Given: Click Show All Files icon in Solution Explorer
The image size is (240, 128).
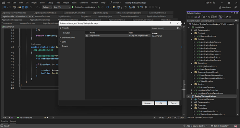Looking at the screenshot, I should click(216, 17).
